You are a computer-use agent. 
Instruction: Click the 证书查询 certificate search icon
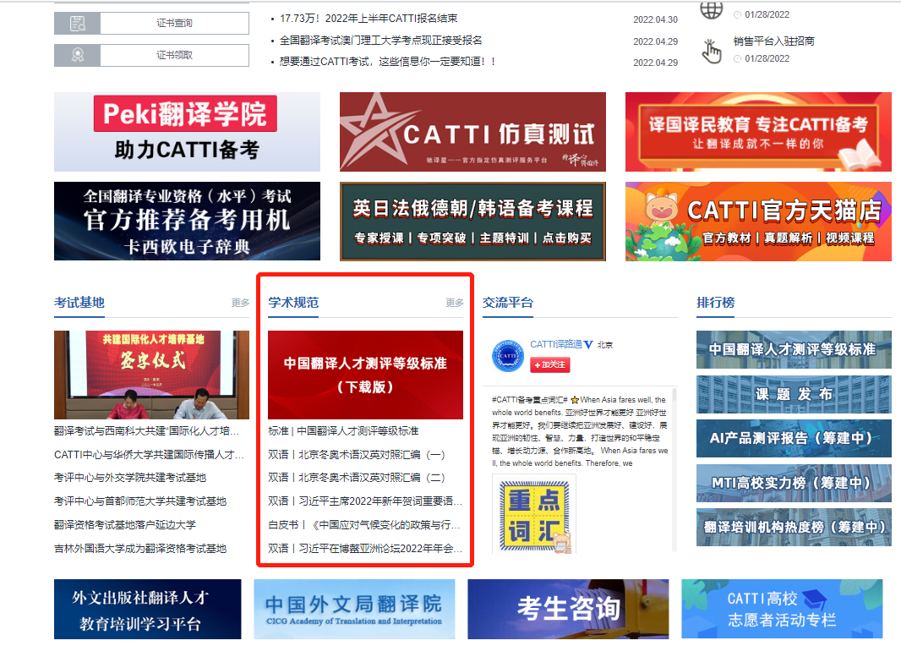tap(78, 24)
